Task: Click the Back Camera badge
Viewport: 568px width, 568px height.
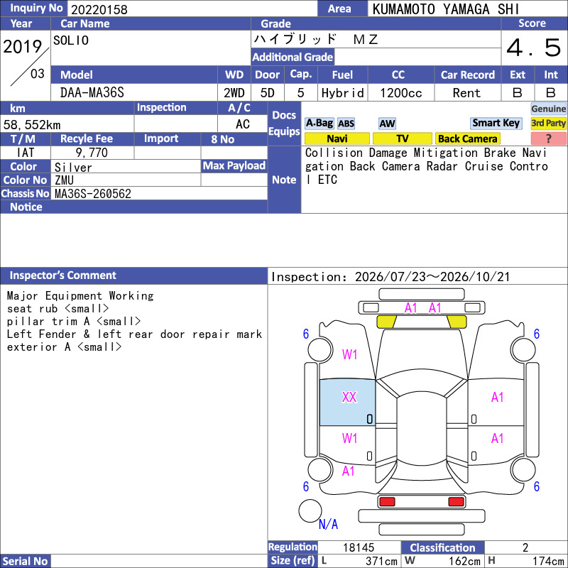Action: click(x=467, y=138)
